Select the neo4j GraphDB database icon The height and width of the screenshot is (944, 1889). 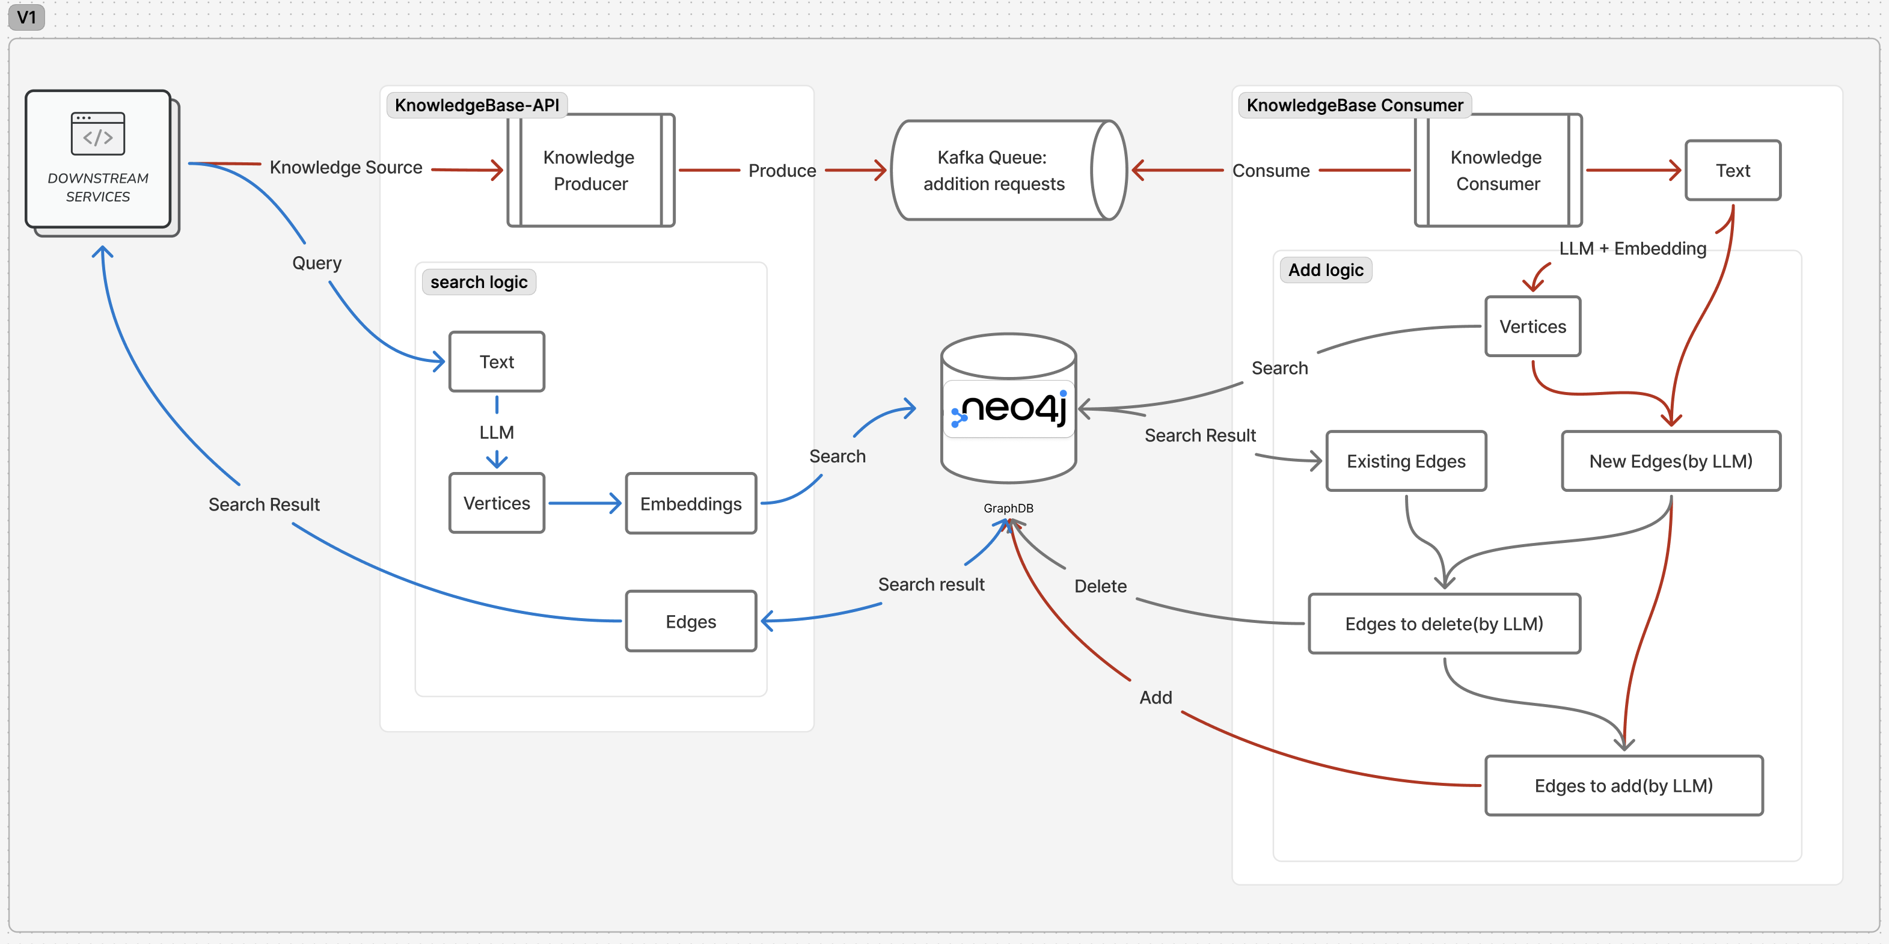coord(1008,408)
